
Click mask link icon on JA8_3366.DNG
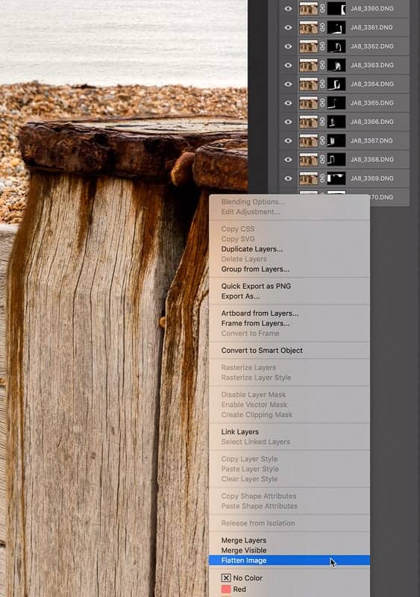(x=322, y=122)
